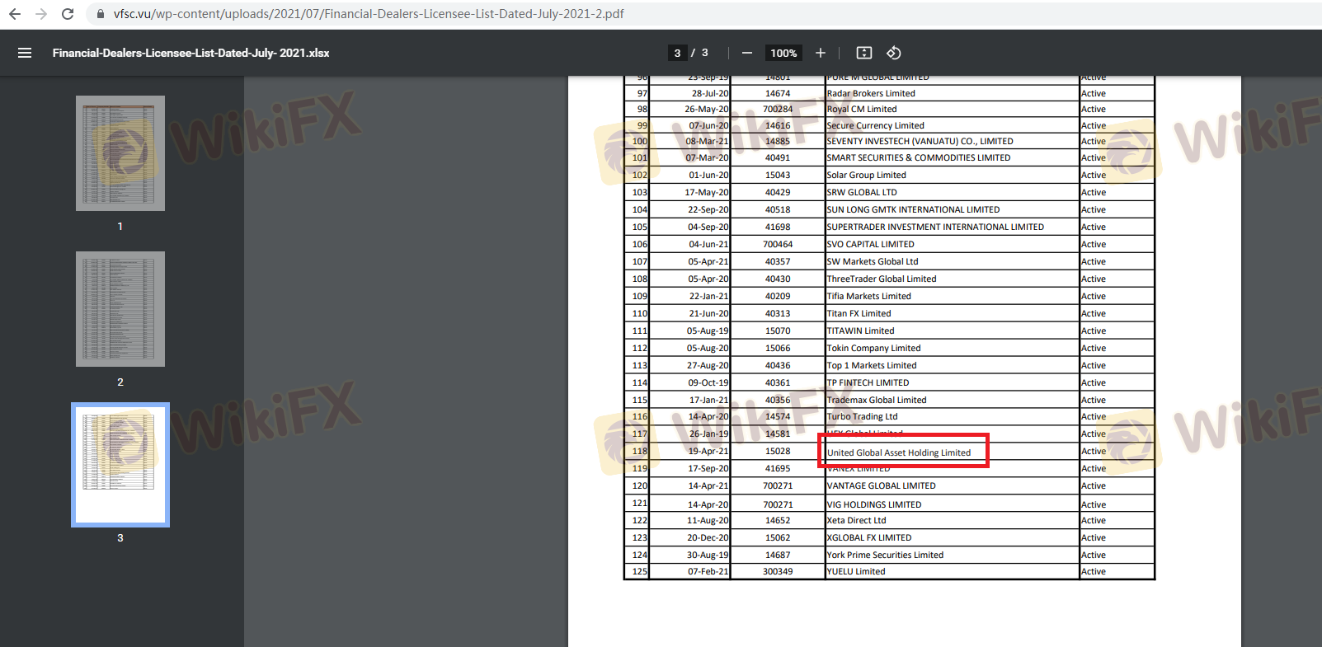Screen dimensions: 1322x647
Task: Zoom out with the minus icon
Action: pos(746,53)
